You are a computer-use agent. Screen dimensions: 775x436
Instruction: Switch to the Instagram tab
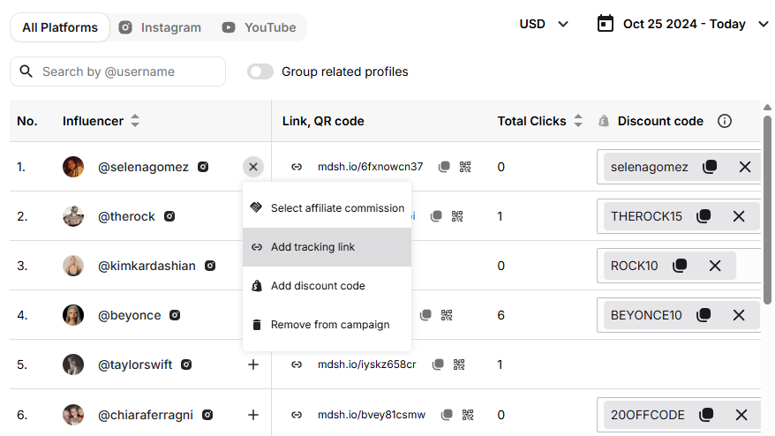160,27
